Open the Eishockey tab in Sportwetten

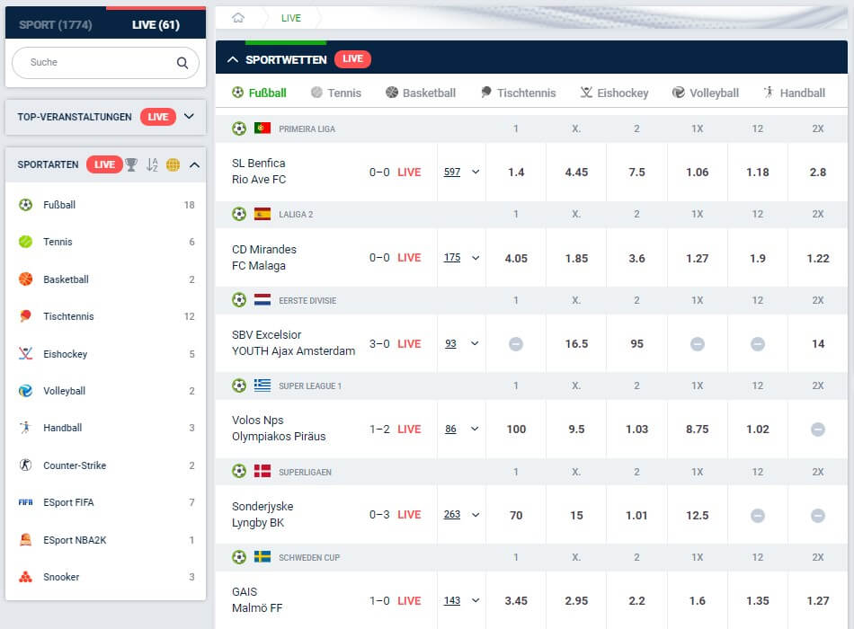(614, 93)
